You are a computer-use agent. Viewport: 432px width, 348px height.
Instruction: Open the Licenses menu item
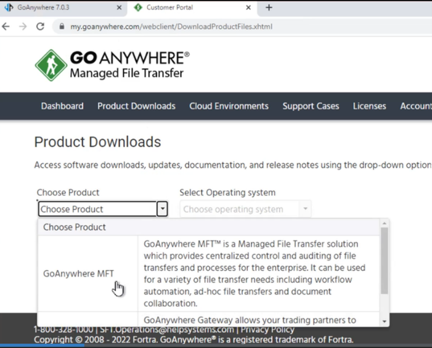click(x=370, y=106)
